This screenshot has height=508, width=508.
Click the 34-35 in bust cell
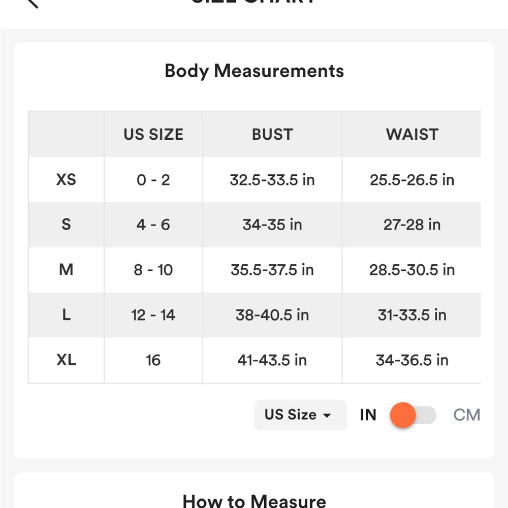[x=272, y=225]
